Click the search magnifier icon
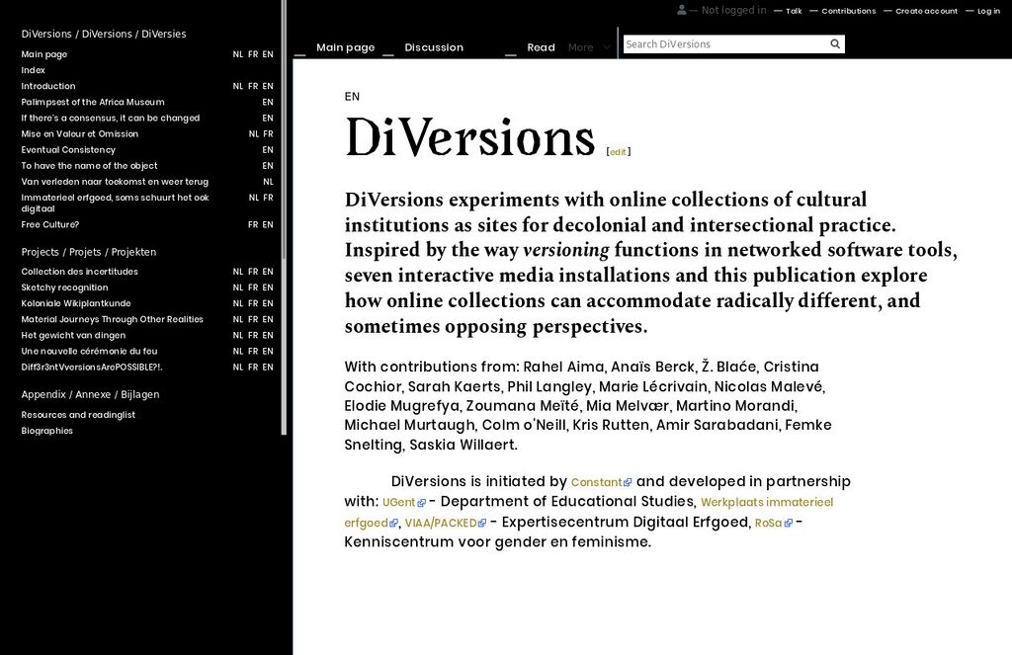Screen dimensions: 1012x655 click(x=835, y=44)
